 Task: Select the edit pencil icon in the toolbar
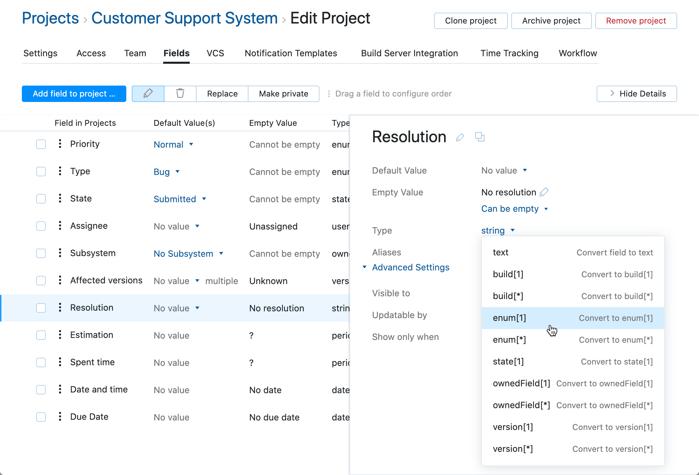coord(148,93)
